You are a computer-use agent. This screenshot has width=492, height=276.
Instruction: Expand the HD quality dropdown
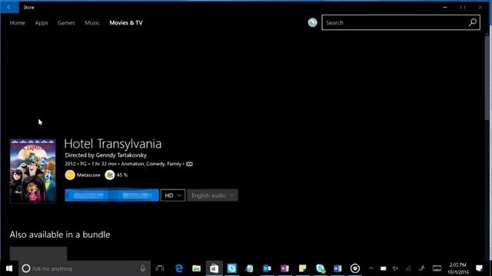point(173,195)
